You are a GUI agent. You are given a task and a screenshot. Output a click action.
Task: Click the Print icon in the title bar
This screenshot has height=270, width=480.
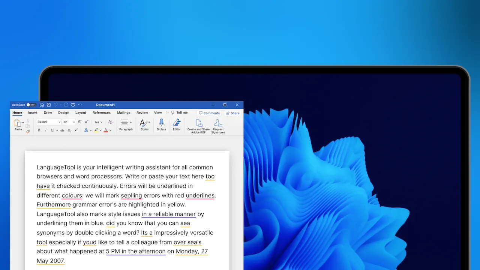point(73,105)
